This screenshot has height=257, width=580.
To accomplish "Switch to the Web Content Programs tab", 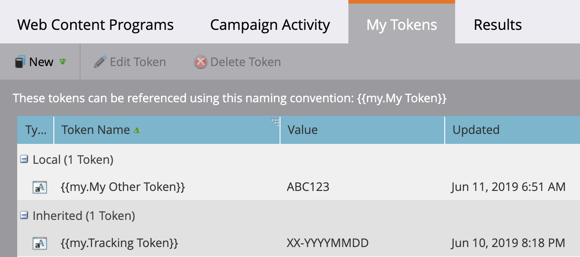I will (95, 25).
